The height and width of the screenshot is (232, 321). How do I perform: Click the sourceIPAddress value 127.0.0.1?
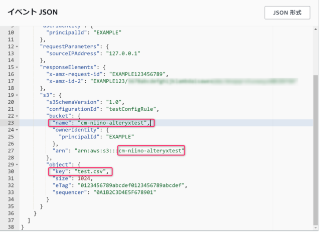tap(123, 54)
